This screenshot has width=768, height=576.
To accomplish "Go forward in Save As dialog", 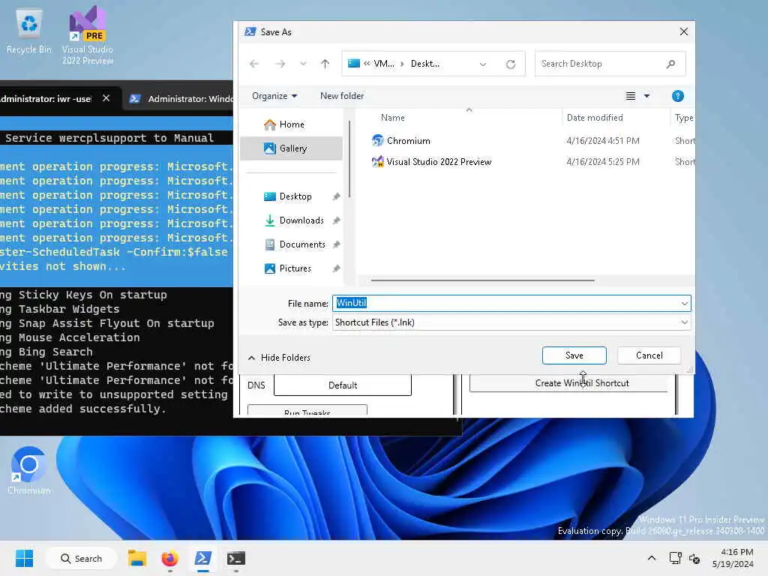I will [280, 64].
